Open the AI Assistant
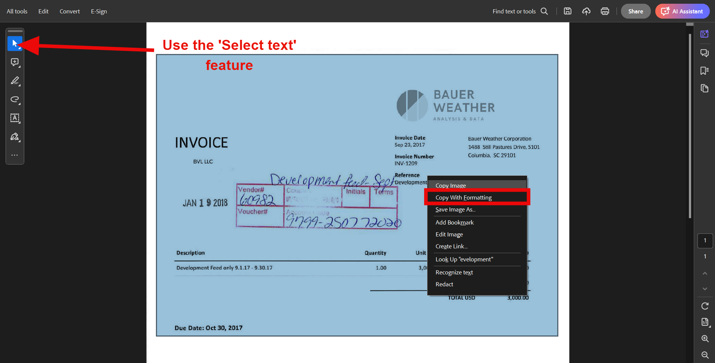 point(682,11)
